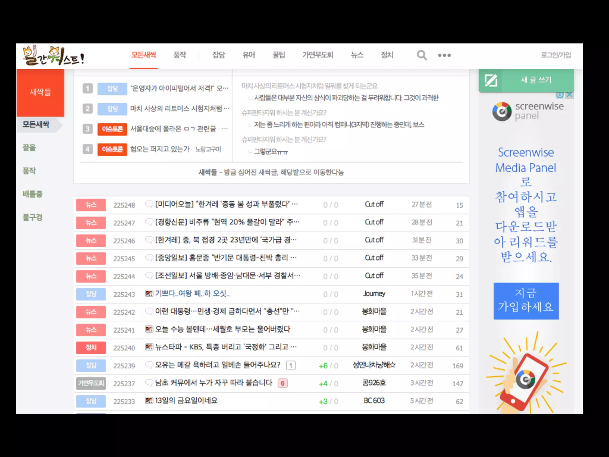
Task: Open the three-dots more menu
Action: pos(444,55)
